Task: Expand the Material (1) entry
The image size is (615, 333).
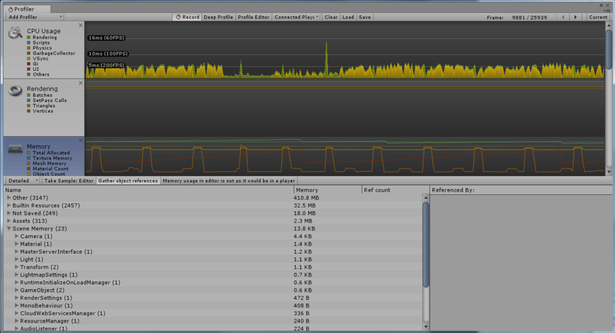Action: point(16,244)
